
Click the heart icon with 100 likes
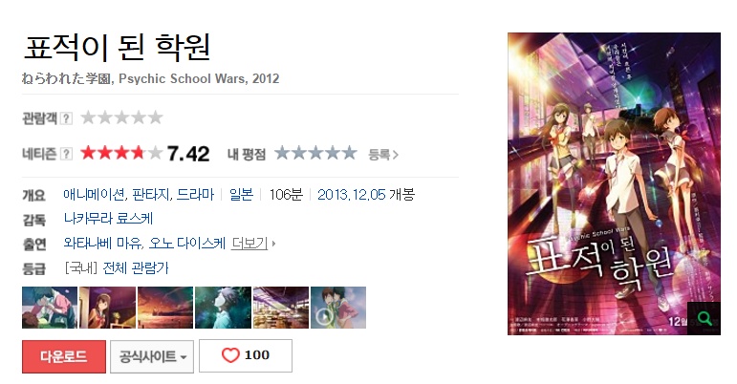pyautogui.click(x=230, y=355)
